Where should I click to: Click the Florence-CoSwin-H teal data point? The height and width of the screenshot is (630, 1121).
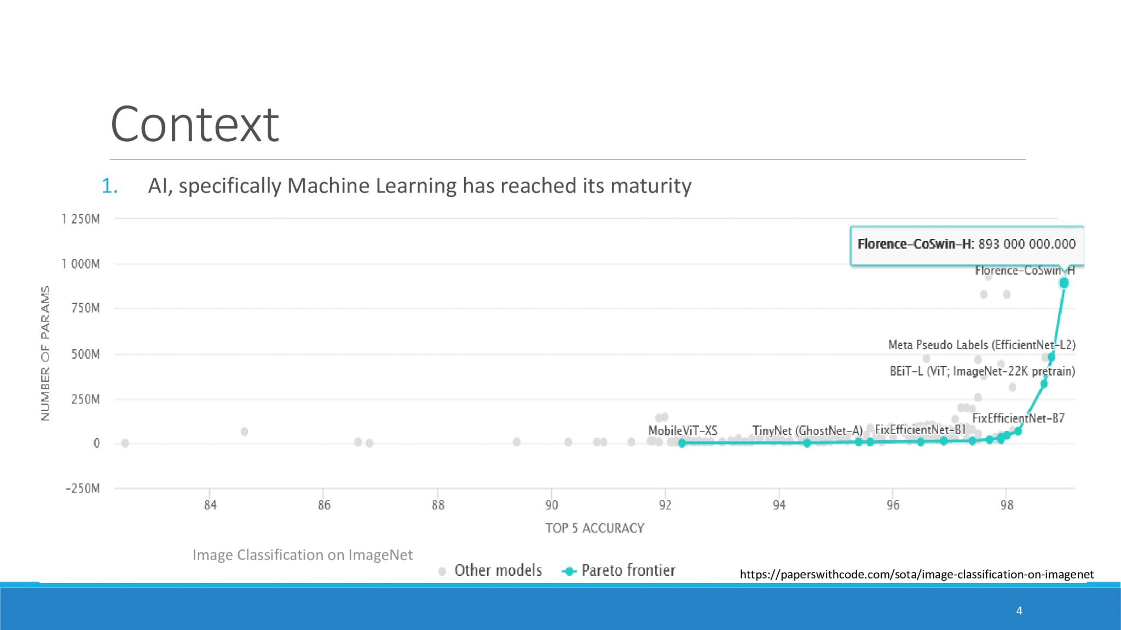tap(1064, 283)
